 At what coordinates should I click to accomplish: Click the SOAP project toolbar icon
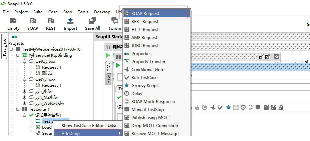coord(33,24)
